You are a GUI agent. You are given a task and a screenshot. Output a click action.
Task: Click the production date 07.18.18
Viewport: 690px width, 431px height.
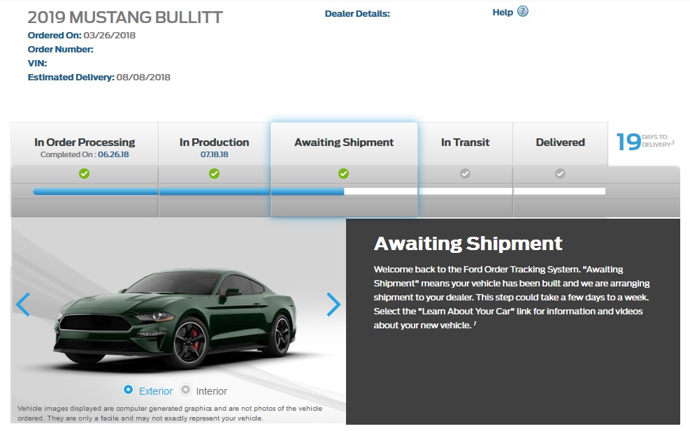click(215, 154)
